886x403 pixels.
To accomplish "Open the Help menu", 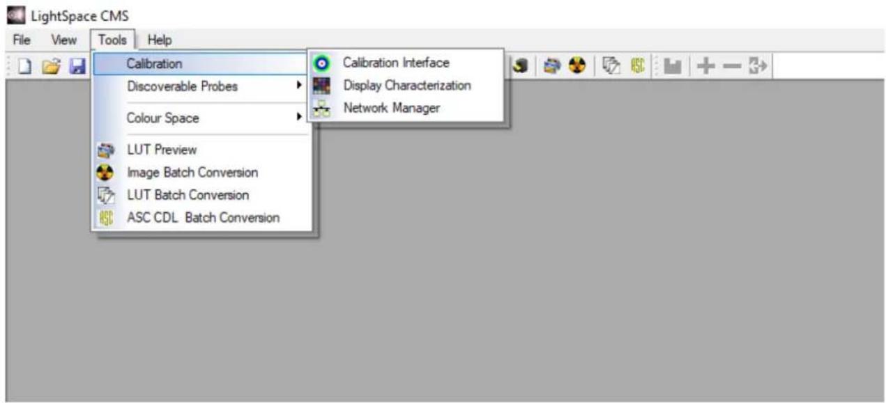I will [159, 40].
